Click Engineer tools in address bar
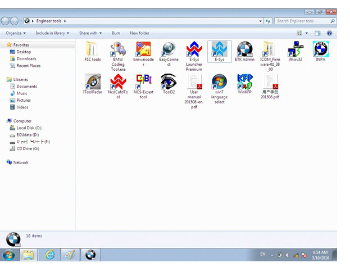 click(x=49, y=21)
